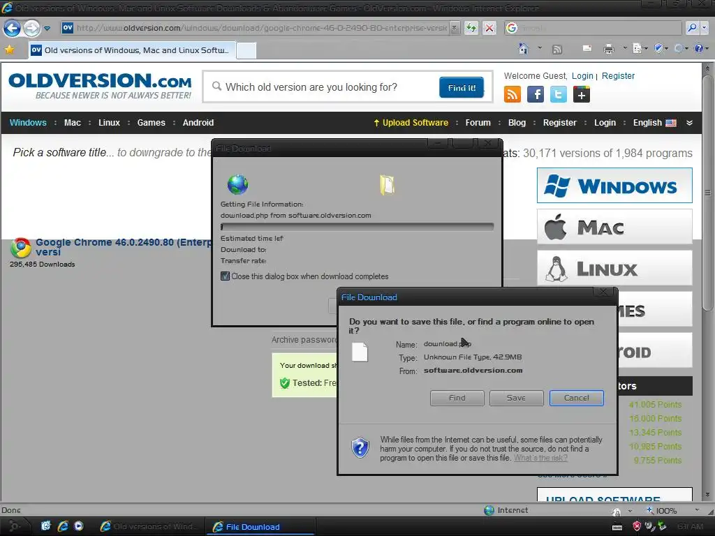Click the What's the risk? link
715x536 pixels.
pos(540,458)
